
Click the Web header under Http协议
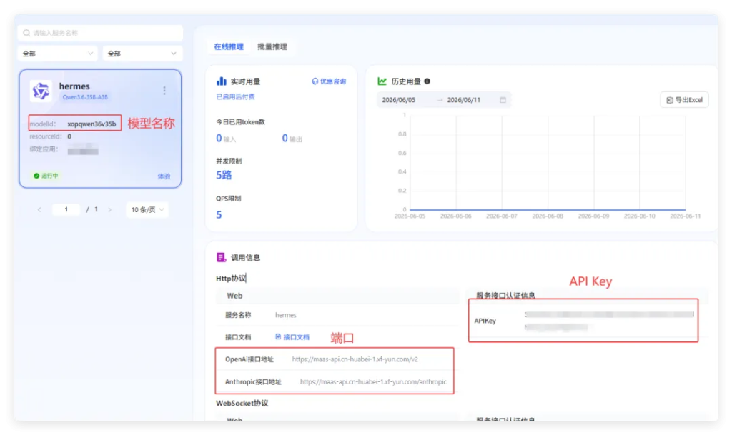click(234, 296)
